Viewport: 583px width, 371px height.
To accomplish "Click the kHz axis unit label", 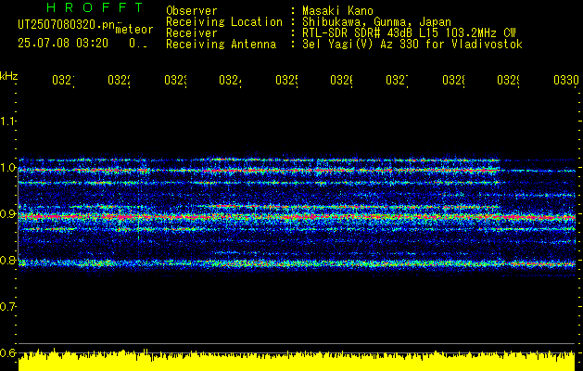I will 9,76.
